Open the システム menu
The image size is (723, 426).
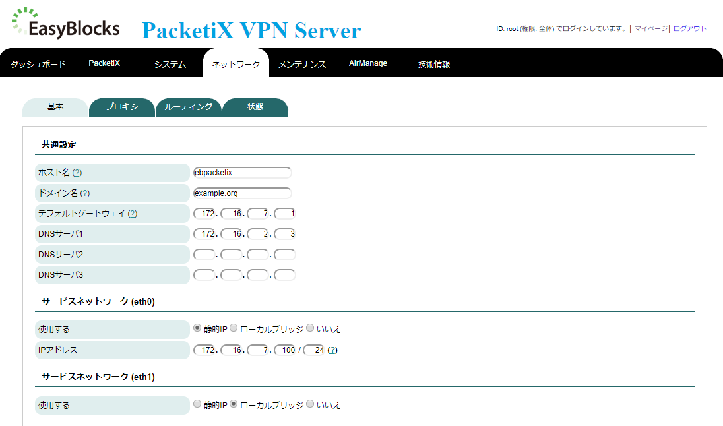[x=170, y=64]
